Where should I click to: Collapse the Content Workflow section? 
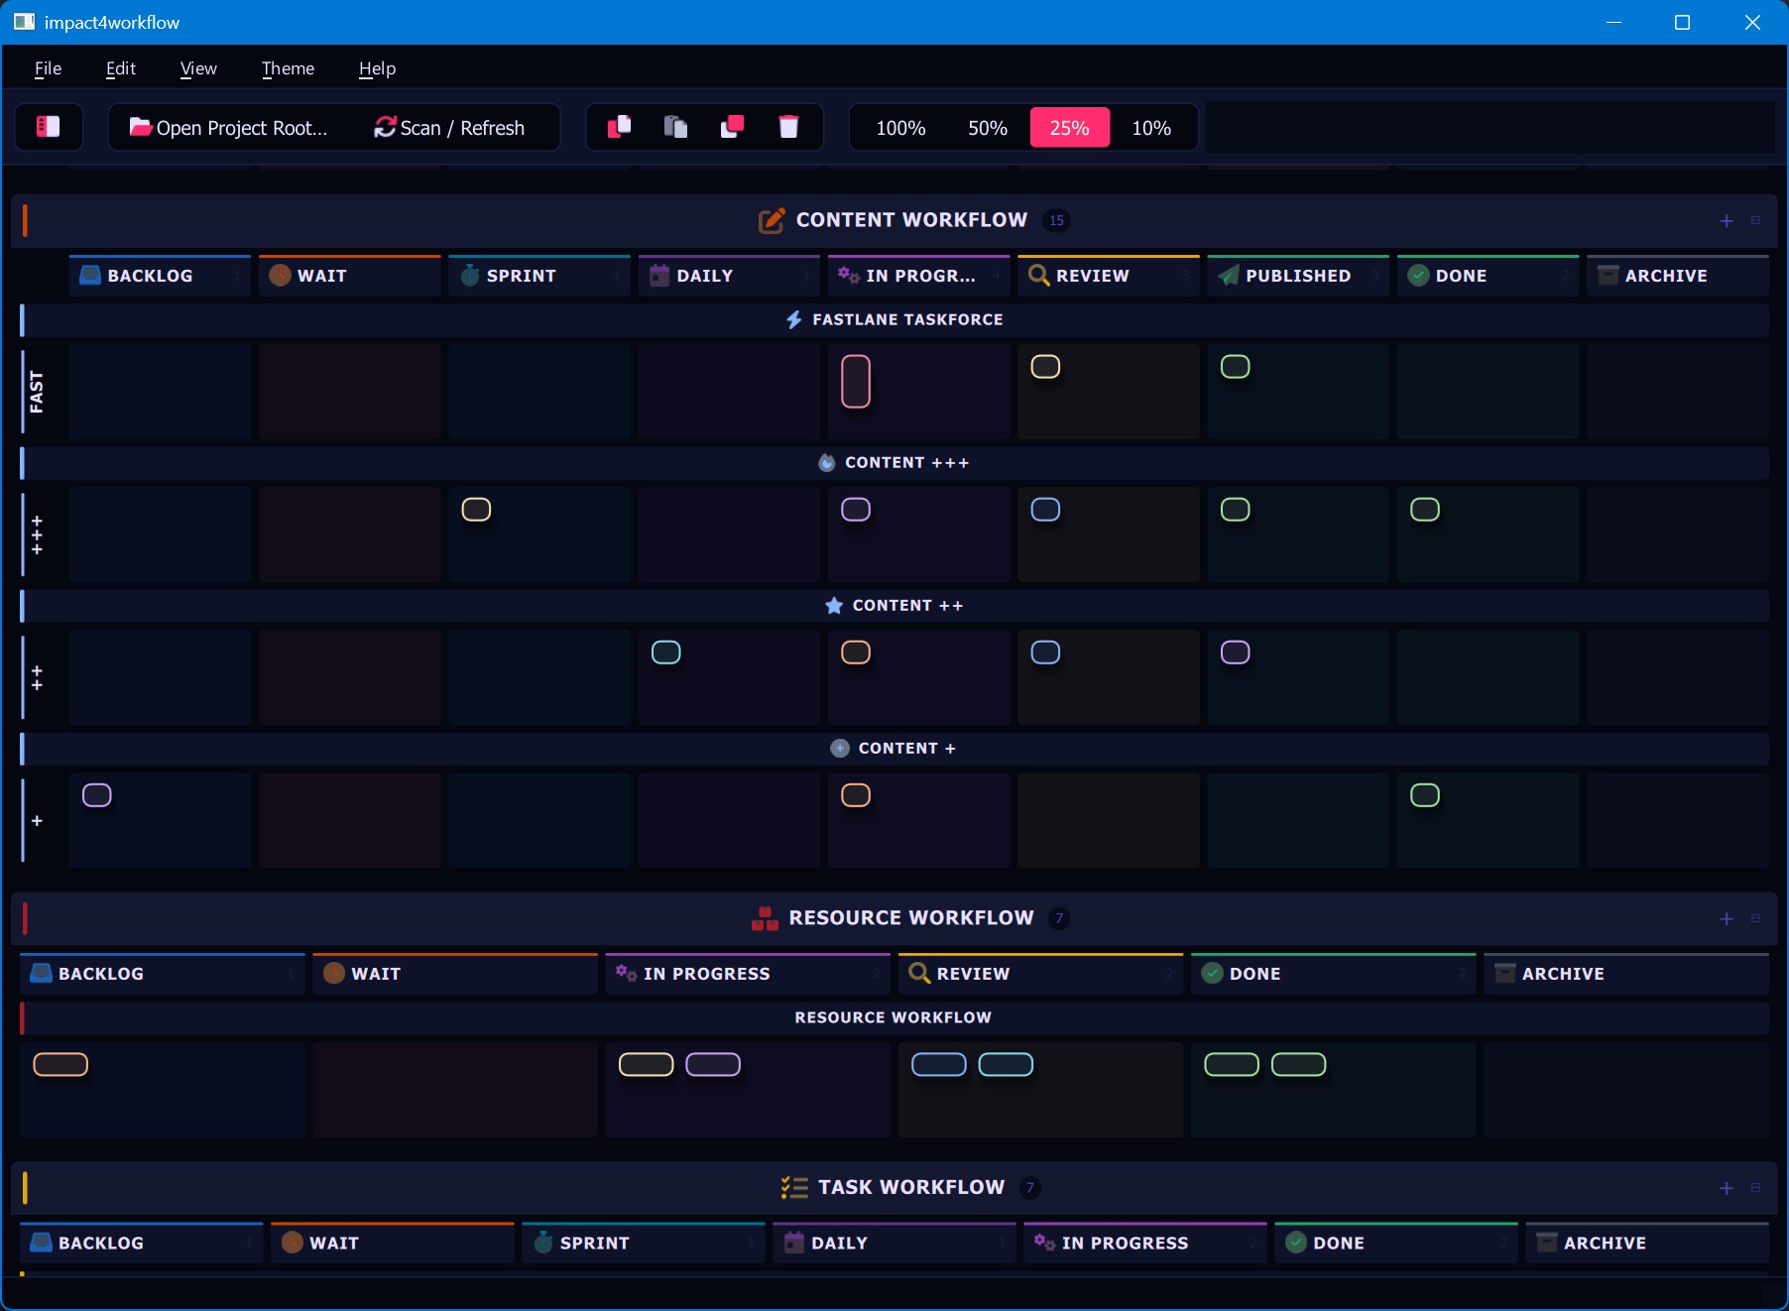point(1755,221)
